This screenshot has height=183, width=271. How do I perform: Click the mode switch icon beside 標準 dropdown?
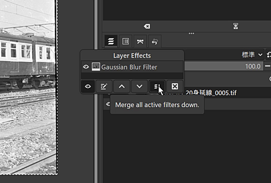[x=269, y=55]
